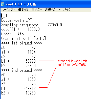The width and height of the screenshot is (91, 99).
Task: Click the 1st biquad header line
Action: (21, 43)
